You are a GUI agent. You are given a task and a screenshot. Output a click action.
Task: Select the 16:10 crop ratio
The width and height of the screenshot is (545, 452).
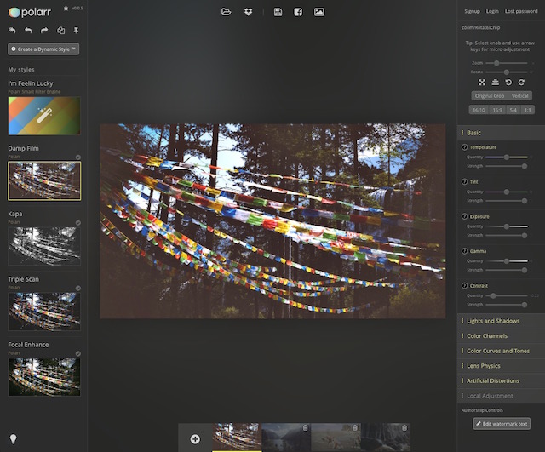pyautogui.click(x=479, y=110)
